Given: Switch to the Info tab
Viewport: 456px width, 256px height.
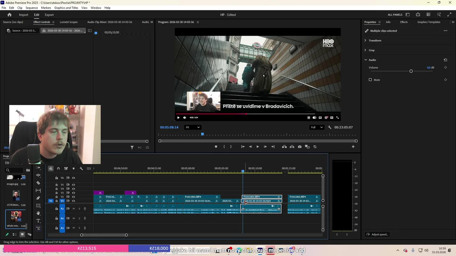Looking at the screenshot, I should pyautogui.click(x=388, y=22).
